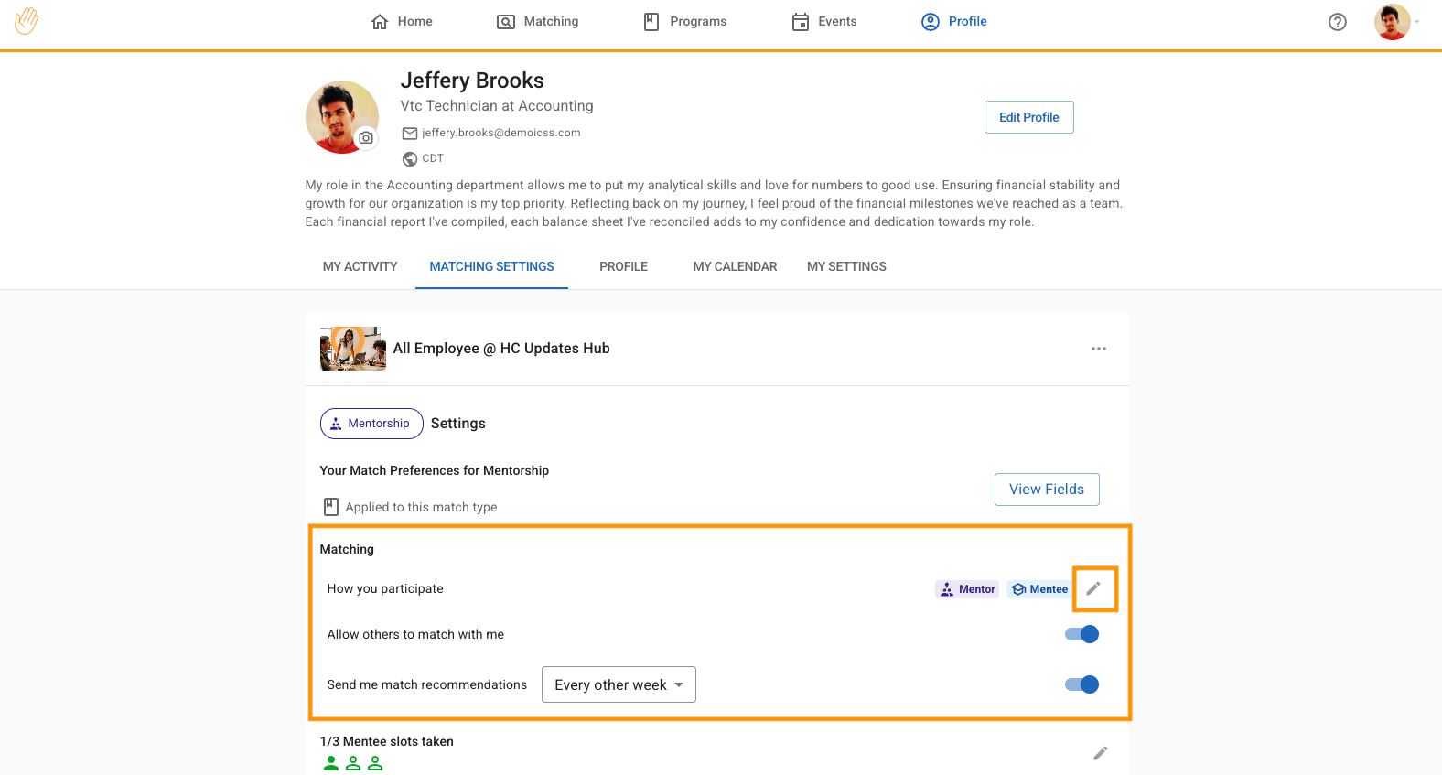Expand the user avatar account menu
Screen dimensions: 1442x775
pos(1396,22)
